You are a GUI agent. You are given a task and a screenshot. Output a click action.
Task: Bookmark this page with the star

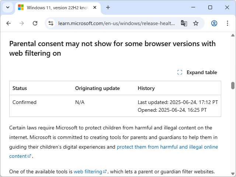tap(196, 23)
